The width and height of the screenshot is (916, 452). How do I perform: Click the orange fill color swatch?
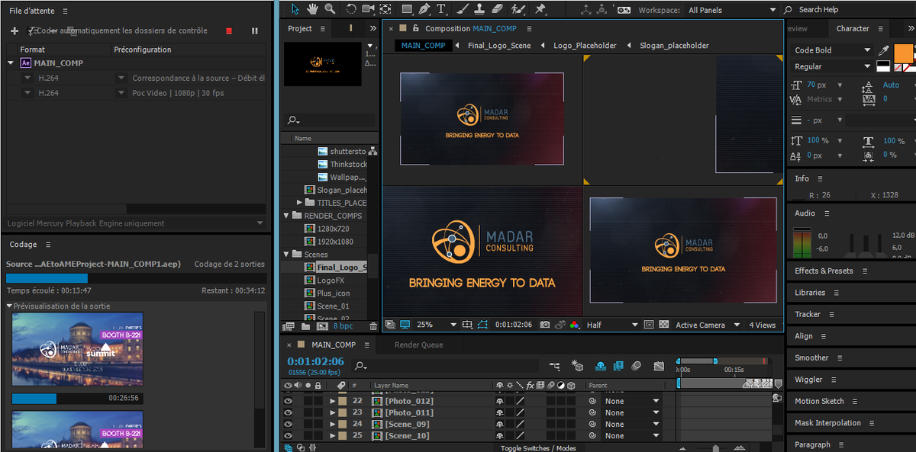pos(904,54)
